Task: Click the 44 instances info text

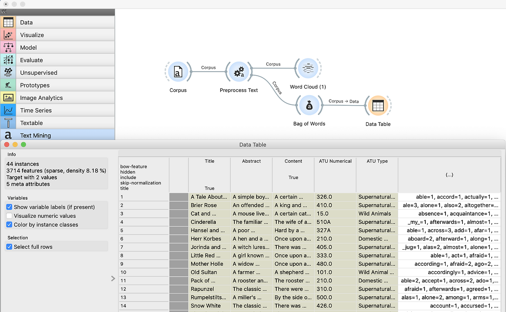Action: 23,164
